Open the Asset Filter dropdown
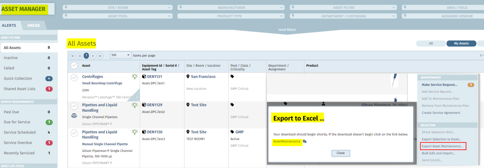 [x=343, y=7]
